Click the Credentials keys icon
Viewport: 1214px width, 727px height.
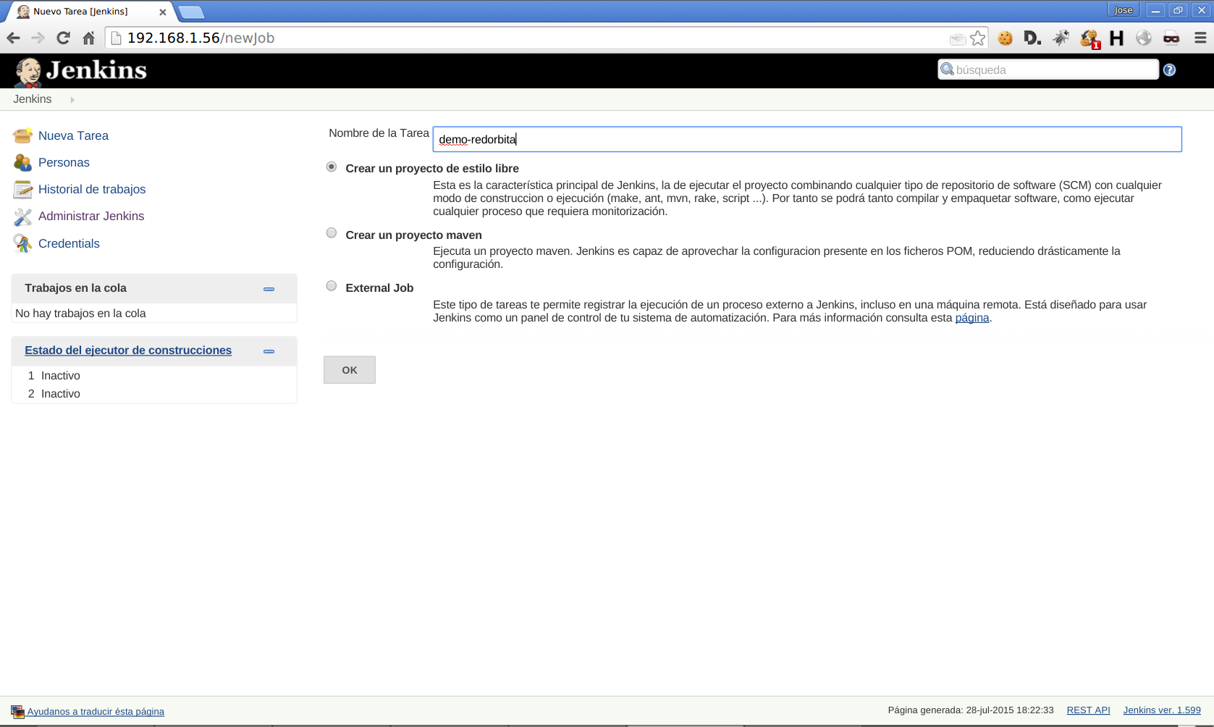pyautogui.click(x=22, y=243)
